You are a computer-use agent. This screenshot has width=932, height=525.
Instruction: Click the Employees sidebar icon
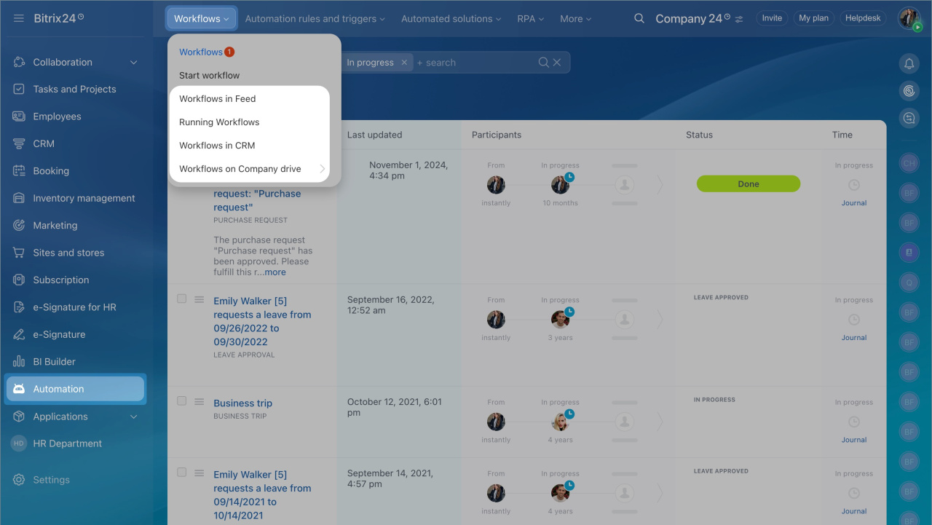20,117
